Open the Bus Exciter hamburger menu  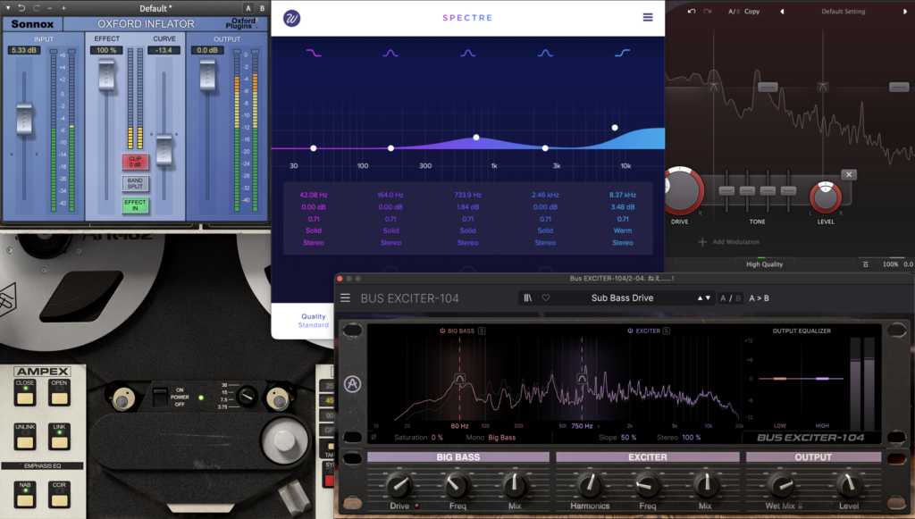tap(346, 298)
